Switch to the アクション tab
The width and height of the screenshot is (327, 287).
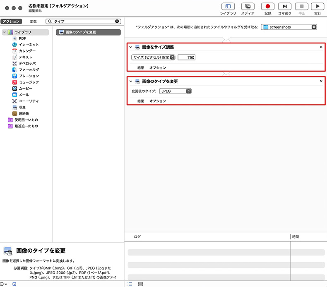(x=11, y=21)
